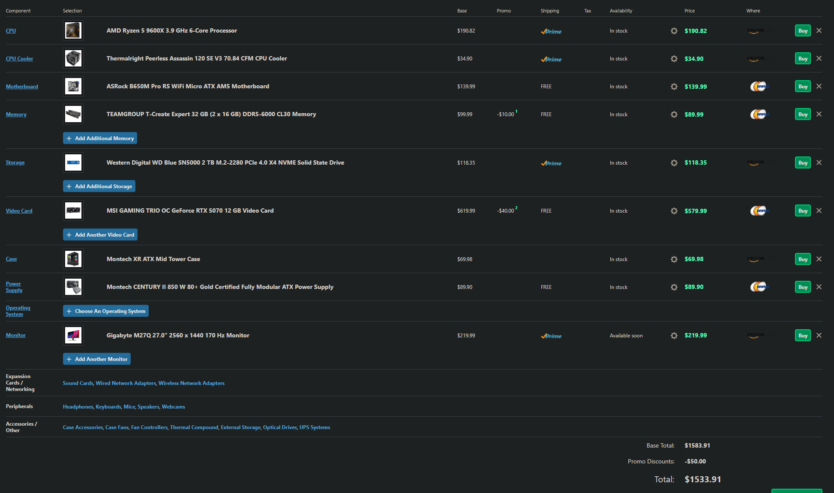
Task: Click the gear icon in the Monitor row
Action: click(x=674, y=336)
